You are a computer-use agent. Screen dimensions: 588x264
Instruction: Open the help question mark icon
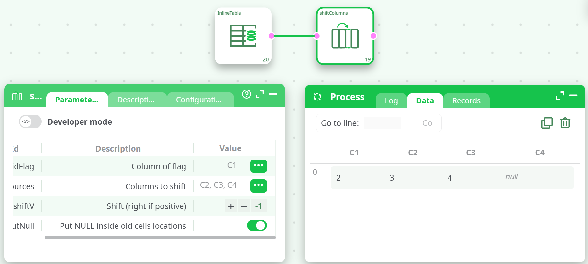click(x=247, y=94)
